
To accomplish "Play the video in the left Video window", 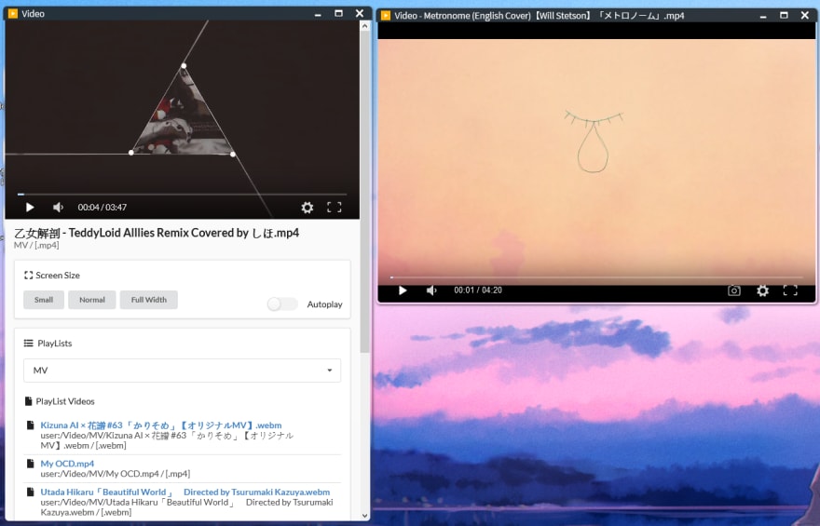I will [x=30, y=208].
